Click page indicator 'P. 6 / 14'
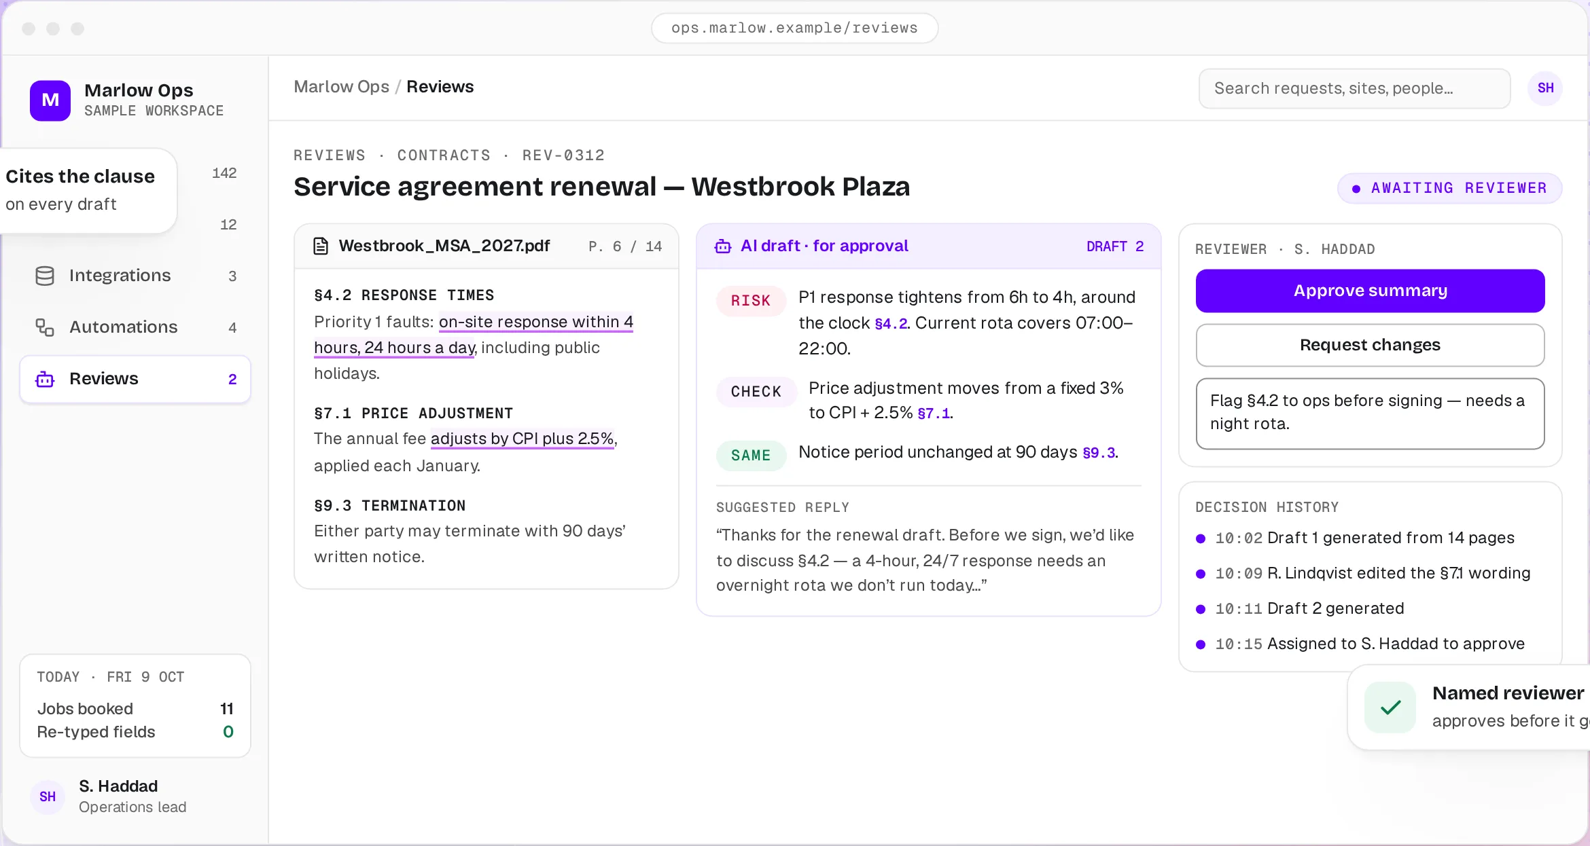This screenshot has height=846, width=1590. [625, 246]
